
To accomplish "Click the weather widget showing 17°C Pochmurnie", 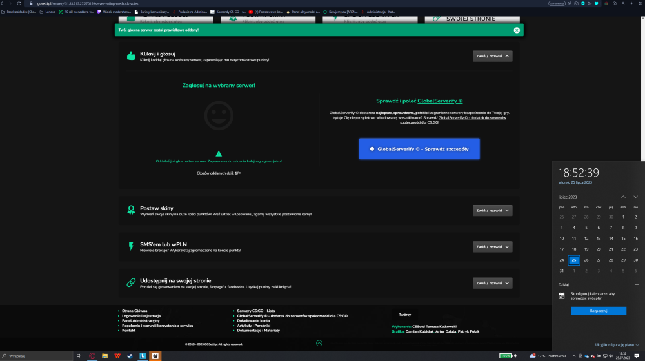I will (x=548, y=356).
